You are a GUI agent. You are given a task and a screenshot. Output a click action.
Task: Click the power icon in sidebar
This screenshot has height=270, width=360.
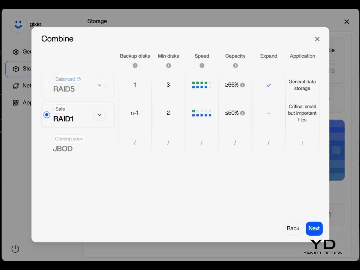15,249
